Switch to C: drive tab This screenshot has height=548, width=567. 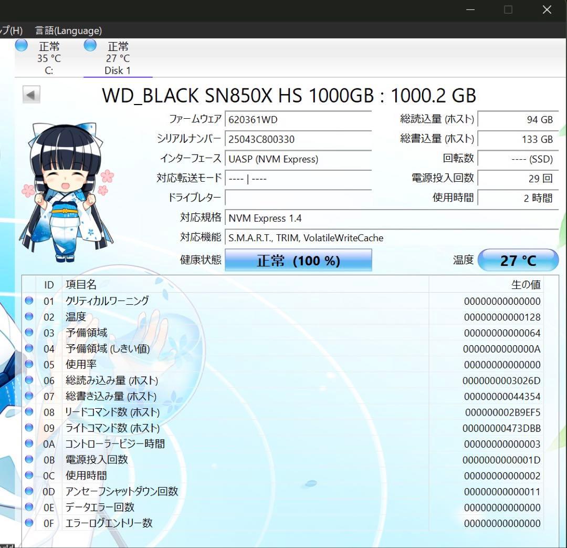pos(49,58)
